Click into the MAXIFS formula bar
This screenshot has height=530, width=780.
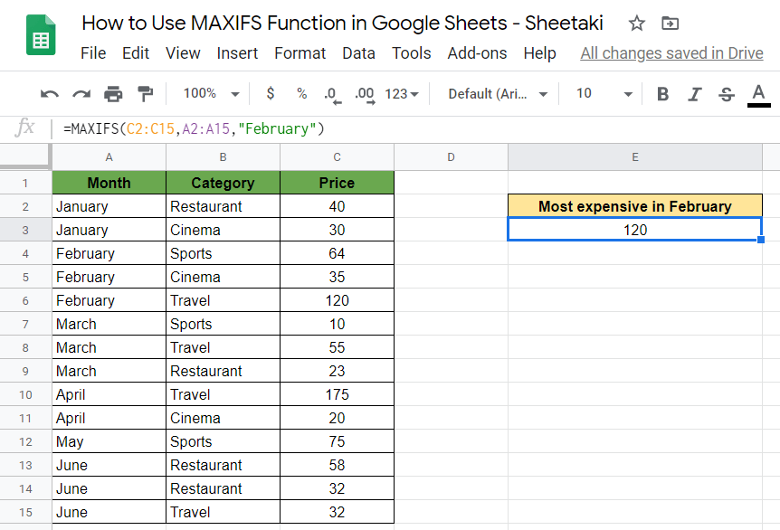pos(418,128)
